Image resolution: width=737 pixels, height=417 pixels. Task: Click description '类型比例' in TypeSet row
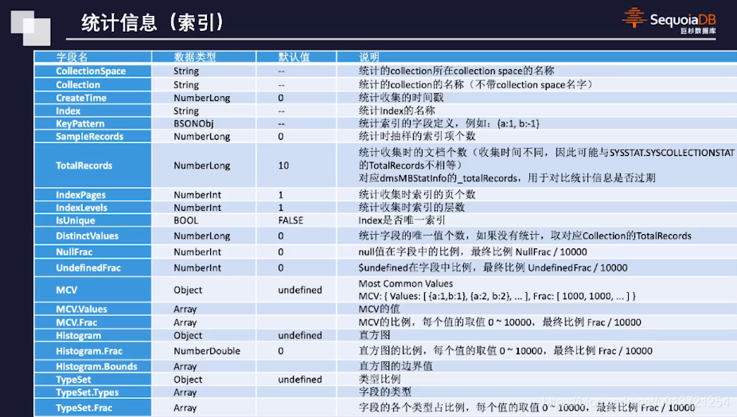[380, 380]
